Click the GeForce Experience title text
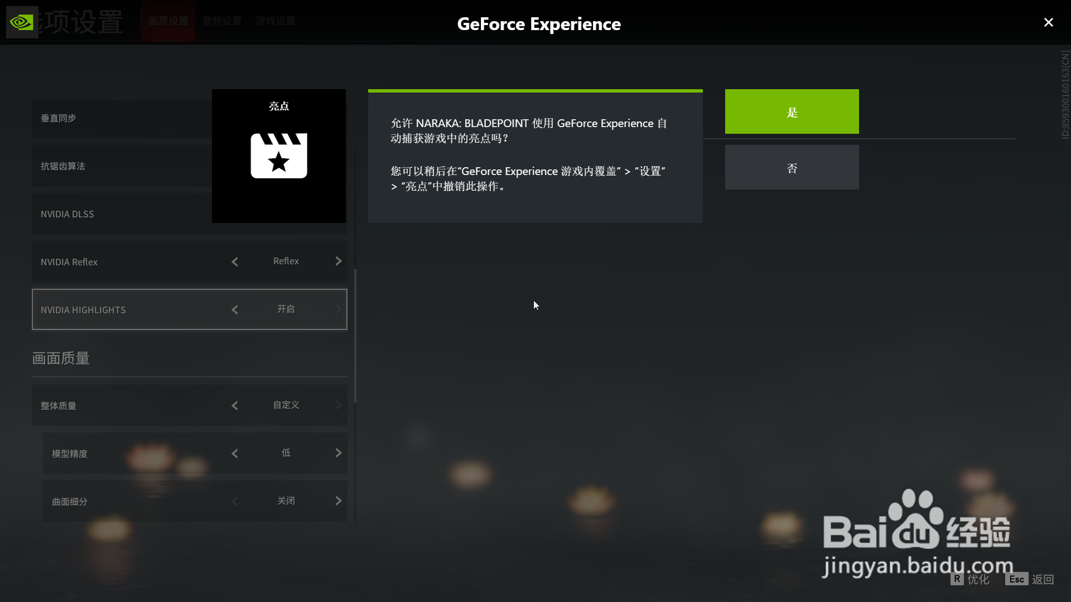This screenshot has height=602, width=1071. 539,24
